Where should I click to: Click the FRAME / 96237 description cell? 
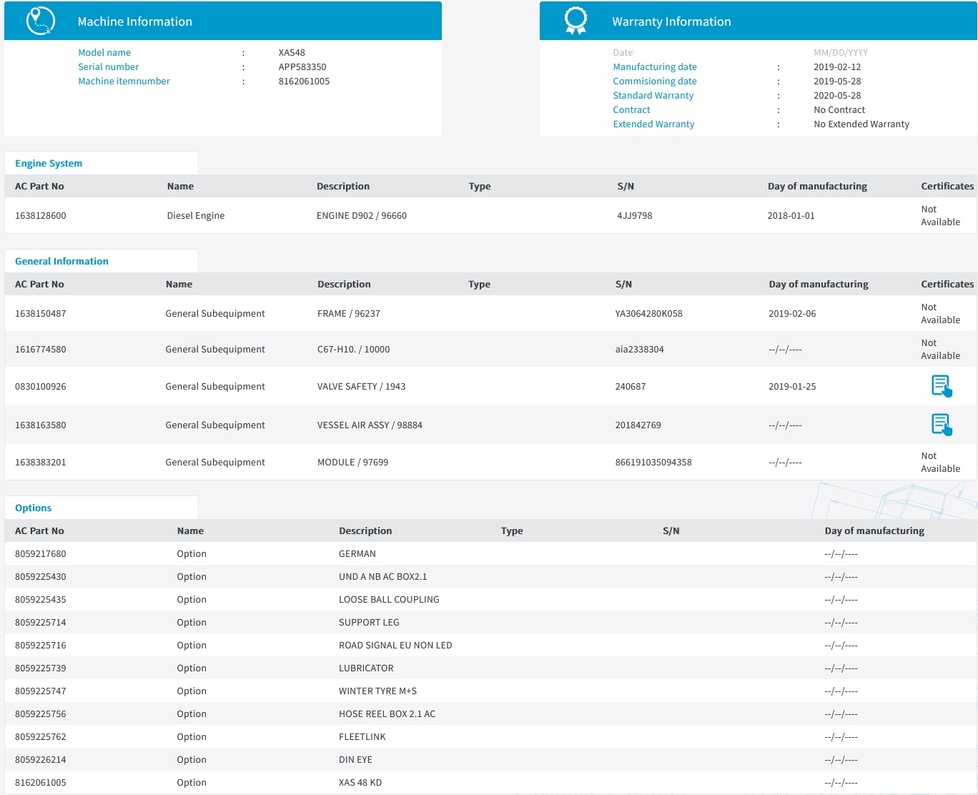click(x=349, y=313)
